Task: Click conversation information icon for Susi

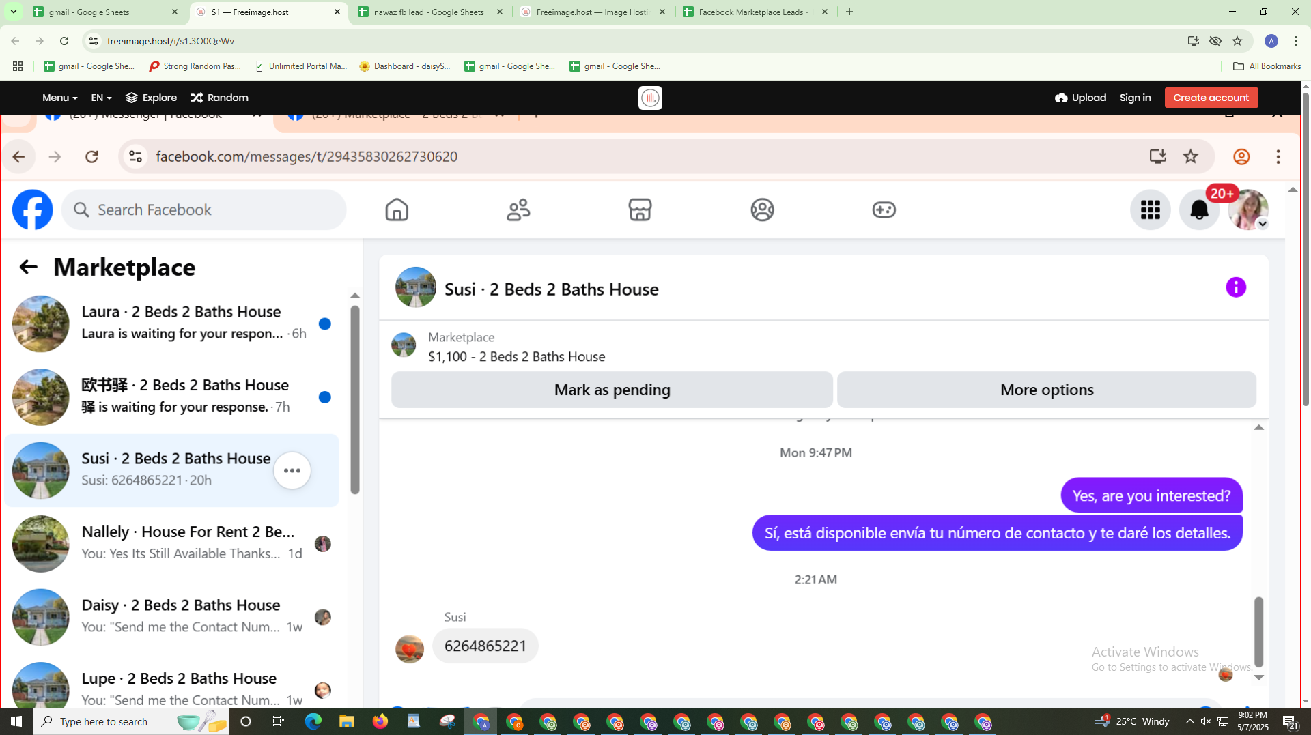Action: click(x=1235, y=287)
